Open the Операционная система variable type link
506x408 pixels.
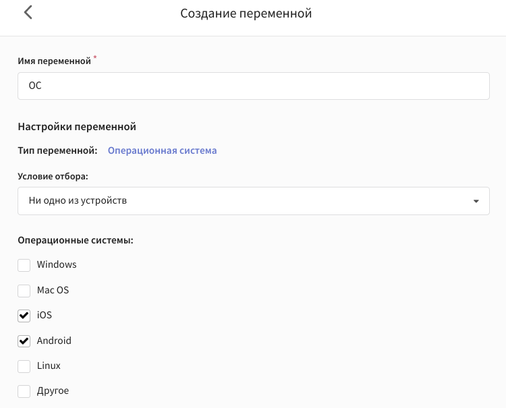click(x=162, y=150)
